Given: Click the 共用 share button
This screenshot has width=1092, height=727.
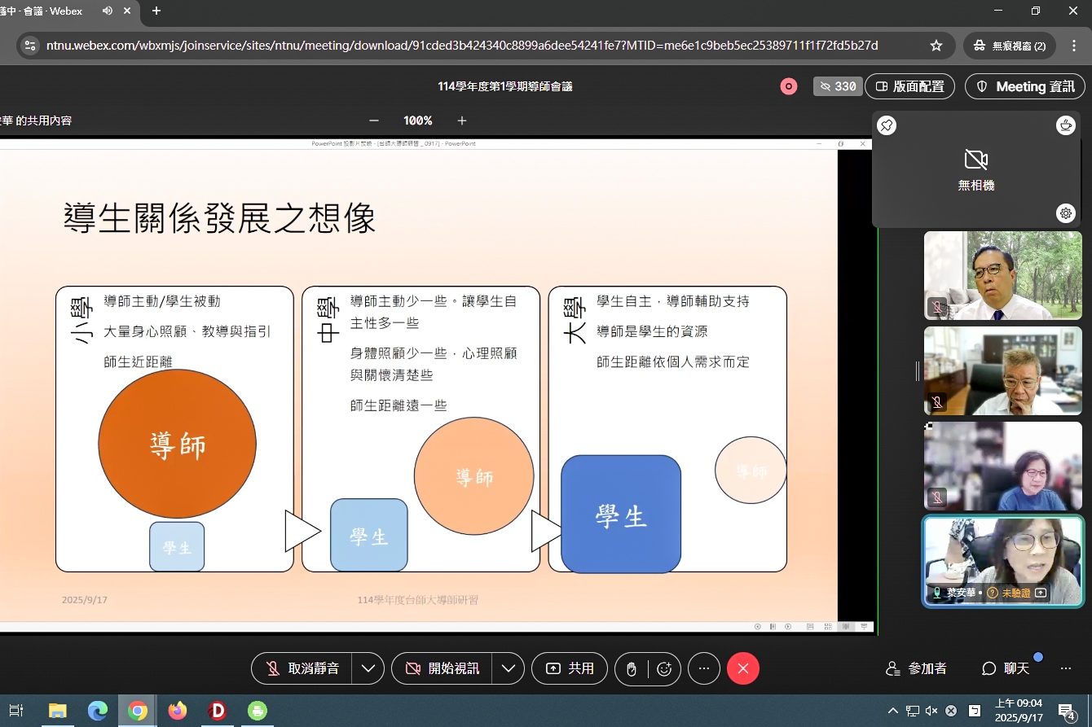Looking at the screenshot, I should click(x=570, y=668).
